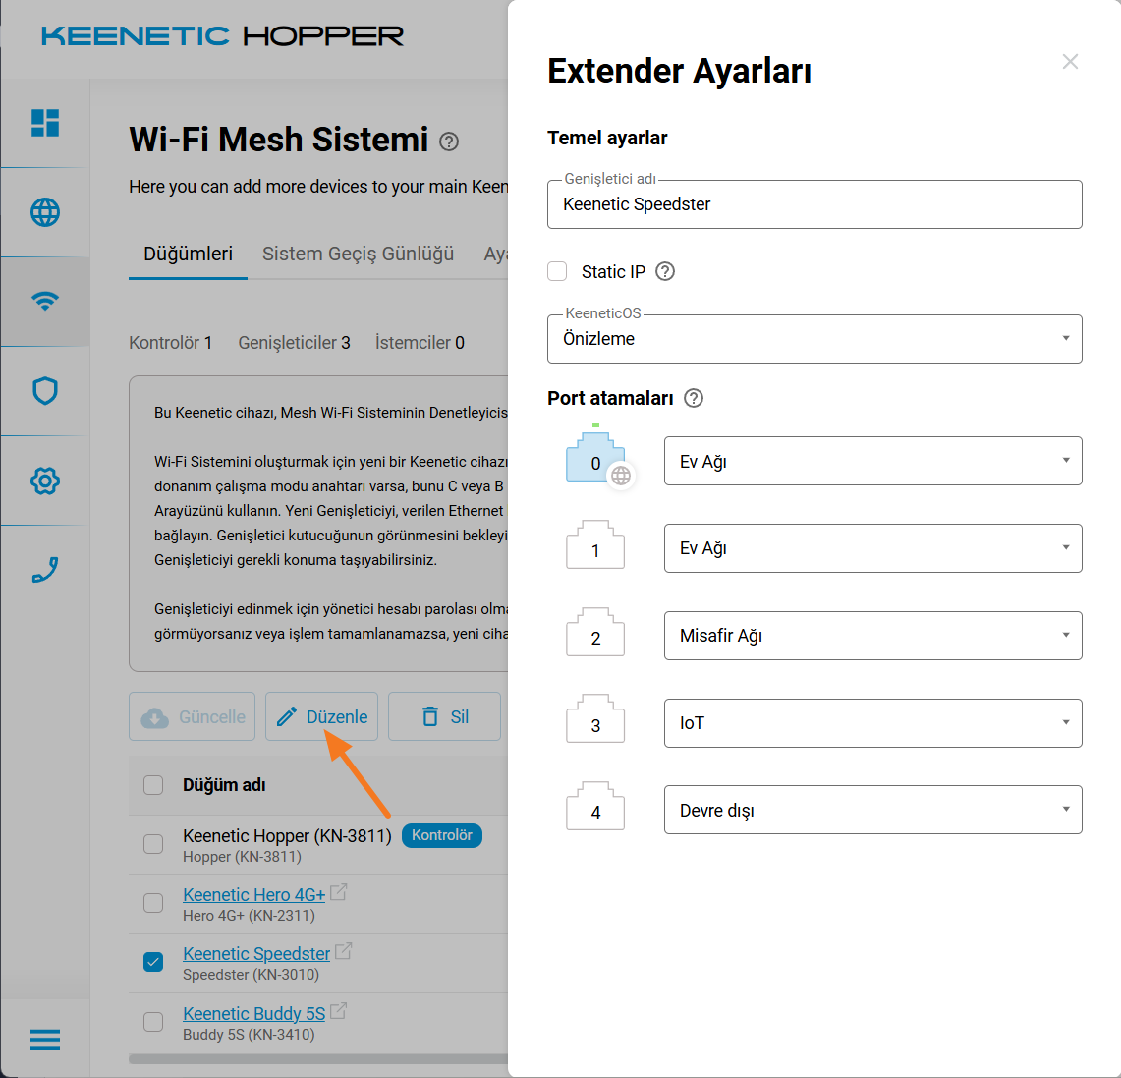
Task: Expand the port 4 Devre dışı dropdown
Action: [872, 810]
